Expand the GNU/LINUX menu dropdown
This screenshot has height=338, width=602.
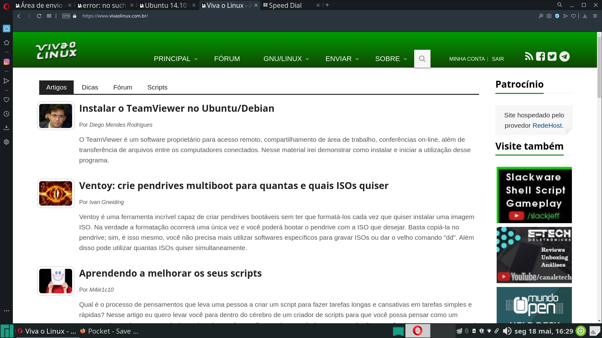pos(286,59)
